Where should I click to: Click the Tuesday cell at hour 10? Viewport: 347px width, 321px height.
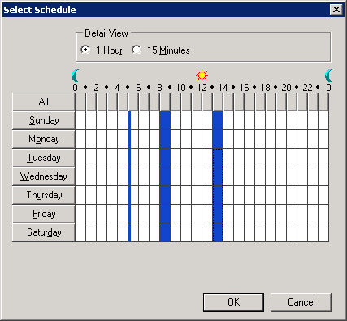186,158
